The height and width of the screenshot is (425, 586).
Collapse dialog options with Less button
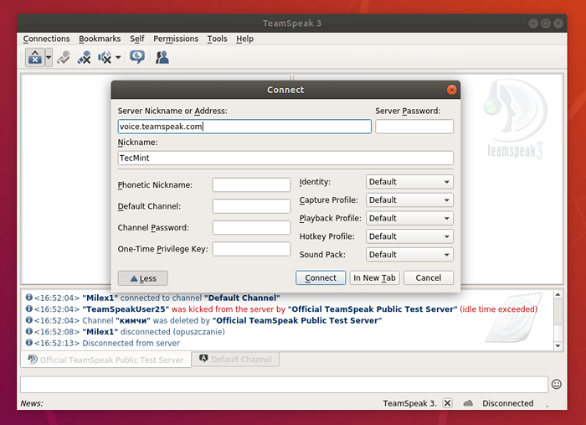coord(142,278)
